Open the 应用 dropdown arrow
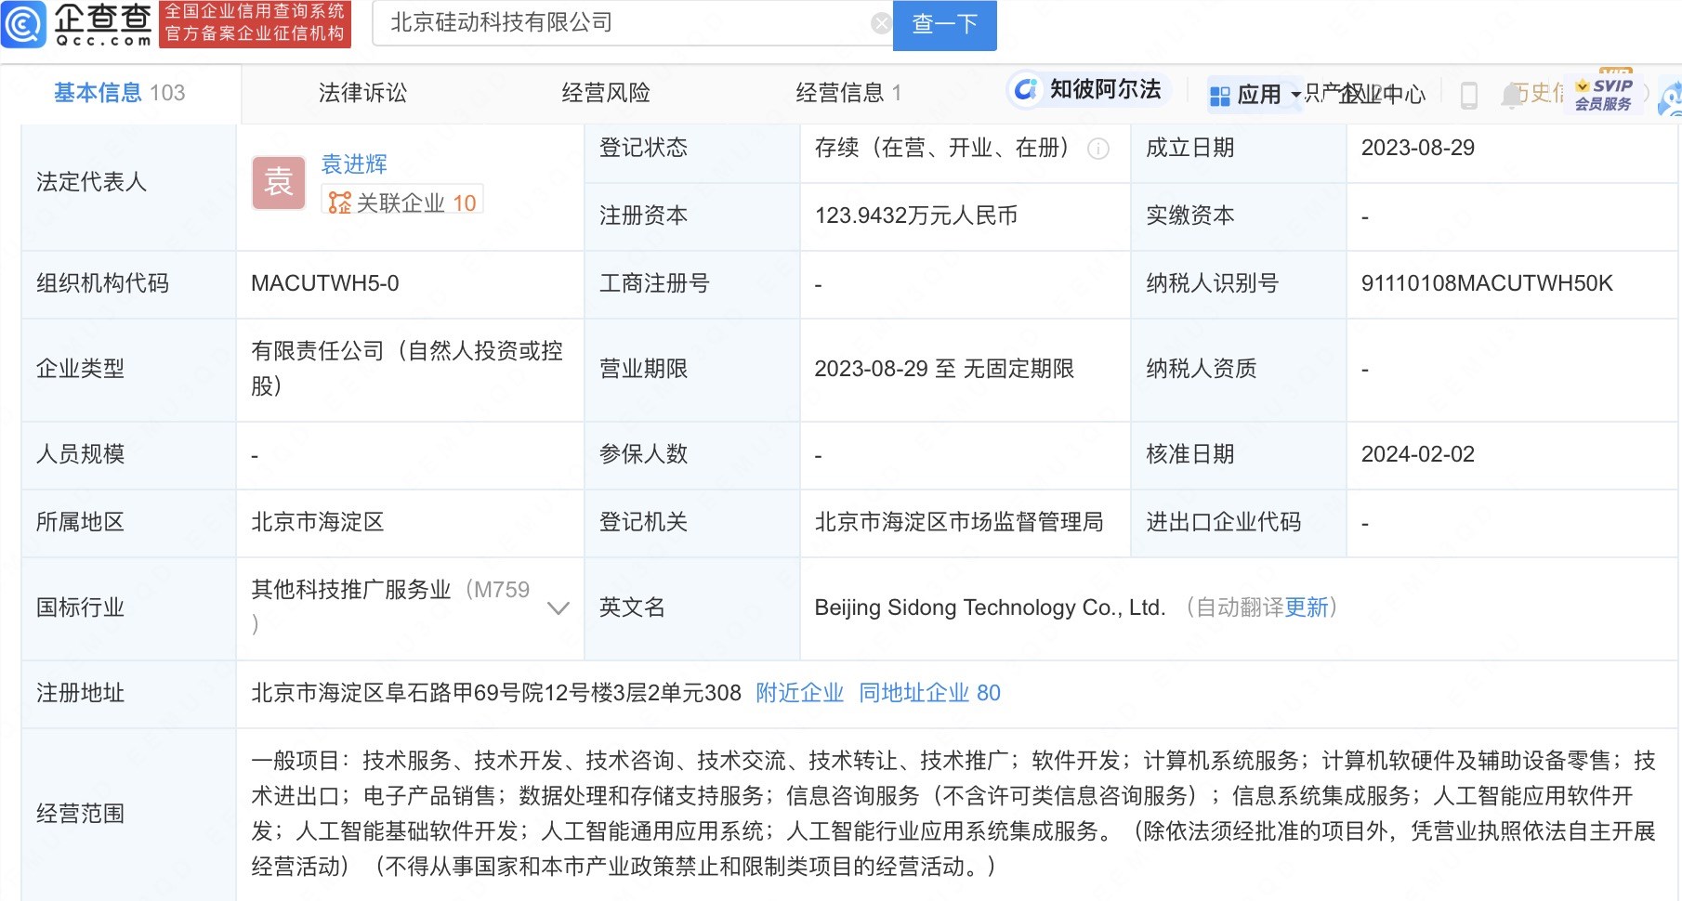This screenshot has width=1682, height=901. pyautogui.click(x=1295, y=96)
